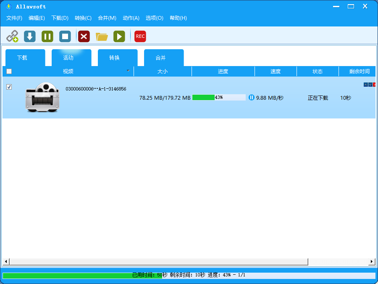Screen dimensions: 378x284
Task: Sort by the 剩余时间 column header
Action: tap(357, 72)
